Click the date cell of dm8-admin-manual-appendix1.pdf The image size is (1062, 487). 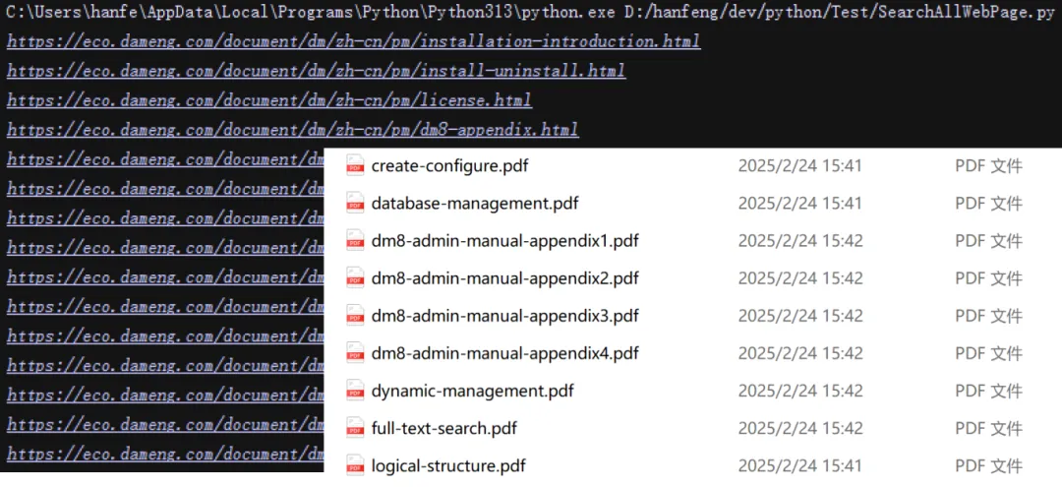799,240
